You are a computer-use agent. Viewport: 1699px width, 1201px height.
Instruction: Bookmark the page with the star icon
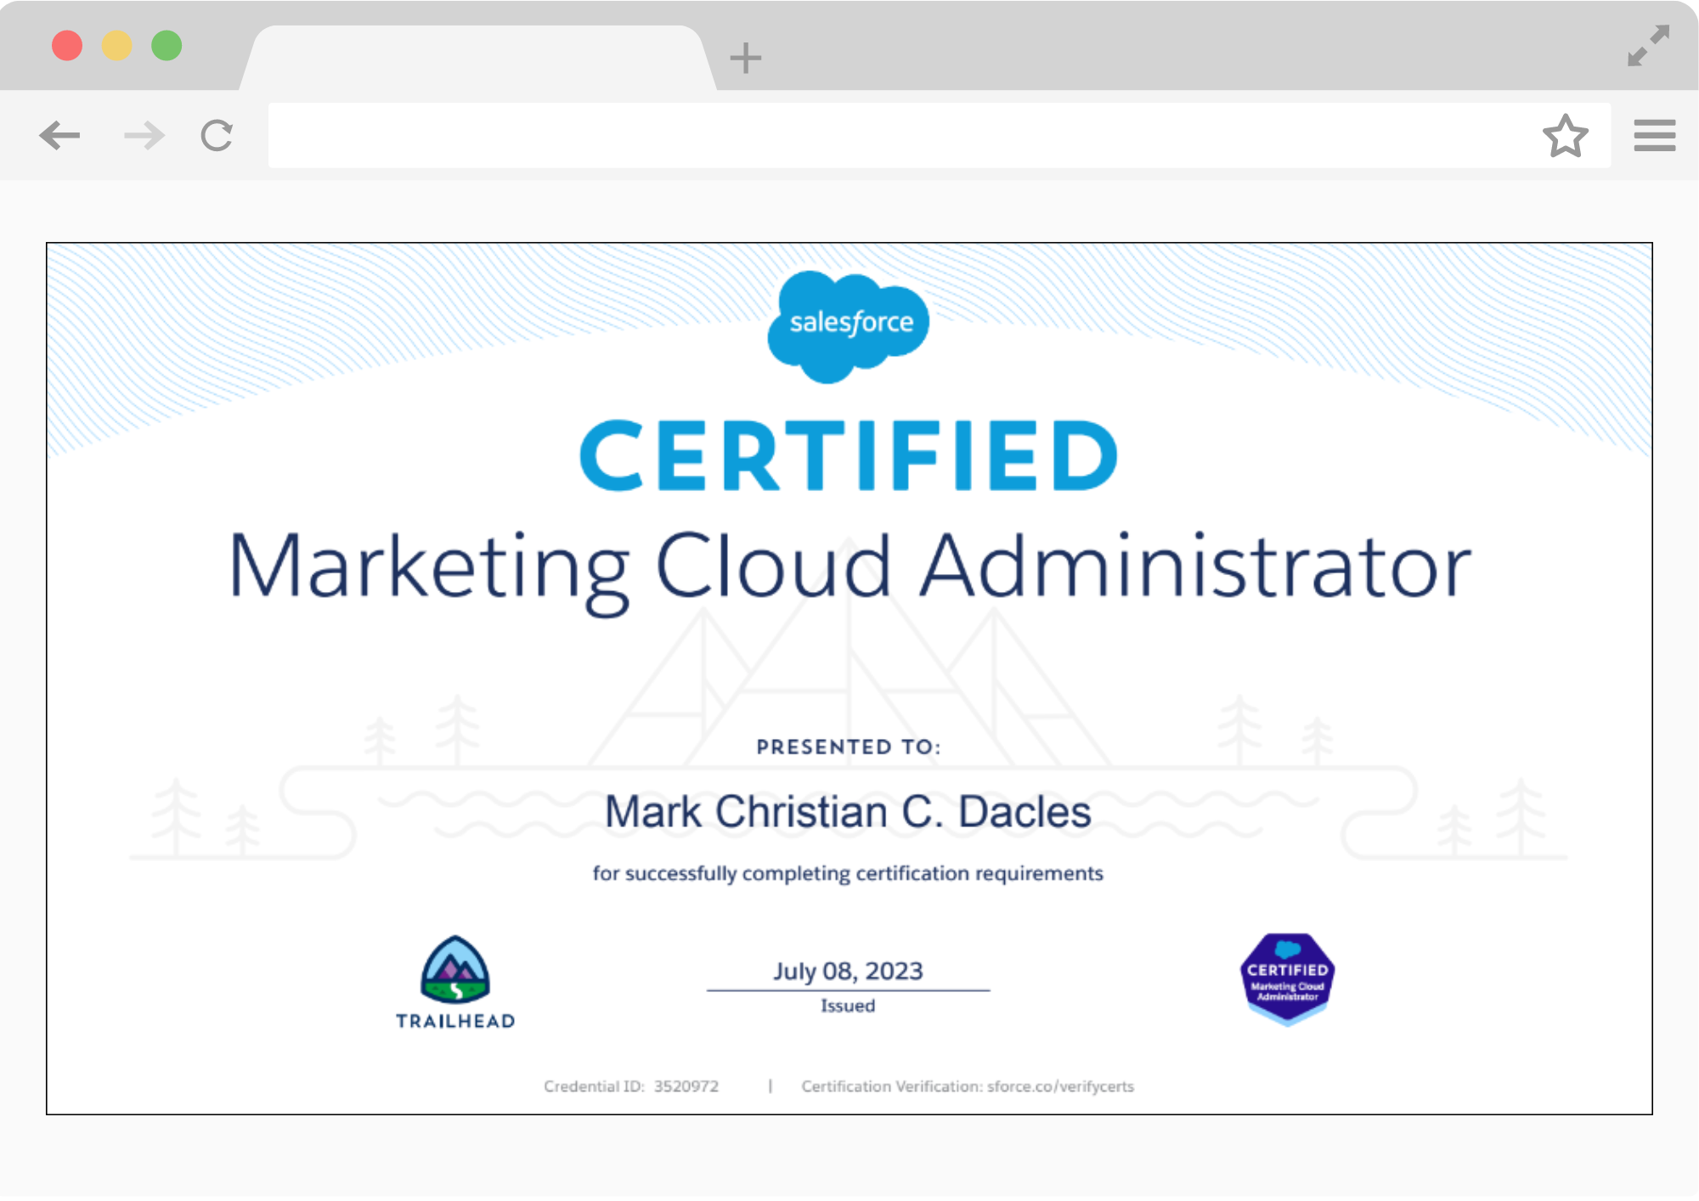(1565, 135)
